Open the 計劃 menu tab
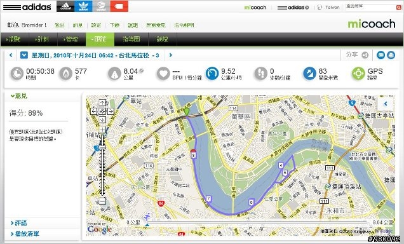Screen dimensions: 404x244 (43, 39)
